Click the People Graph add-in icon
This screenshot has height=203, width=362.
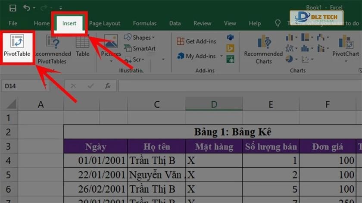(x=230, y=59)
